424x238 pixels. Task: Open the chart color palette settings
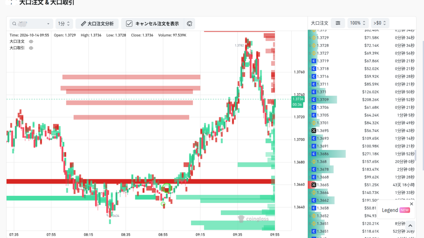[x=189, y=24]
